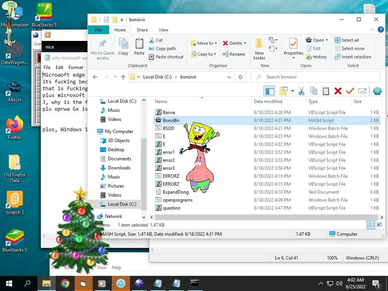
Task: Sort files by the Type column
Action: coord(313,102)
